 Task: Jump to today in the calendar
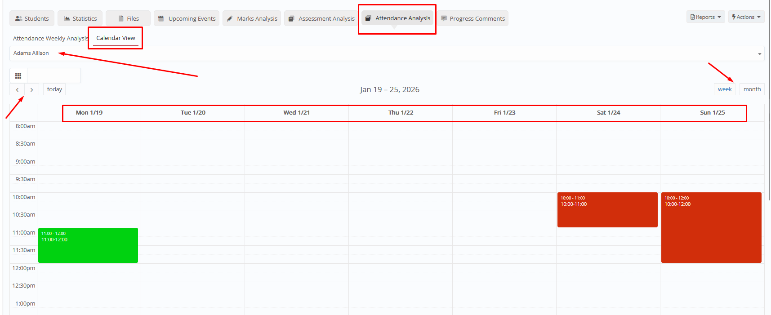coord(54,89)
